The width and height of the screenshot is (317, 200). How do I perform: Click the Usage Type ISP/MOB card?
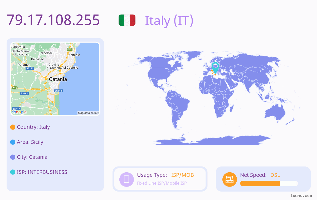point(160,179)
